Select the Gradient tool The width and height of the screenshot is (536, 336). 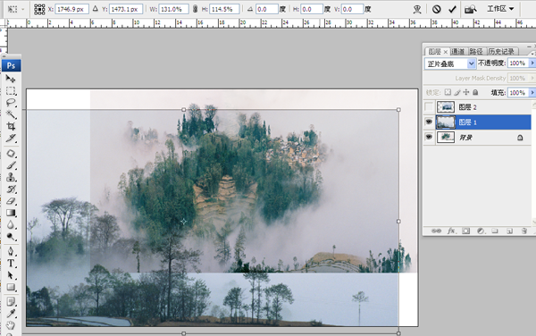pos(11,213)
